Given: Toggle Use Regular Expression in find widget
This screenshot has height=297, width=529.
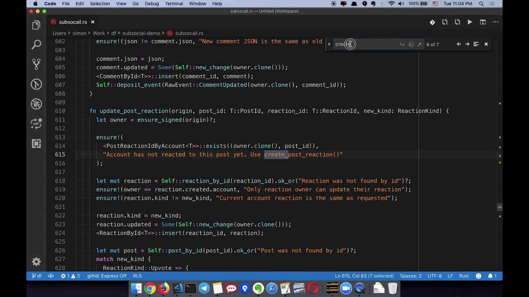Looking at the screenshot, I should [419, 44].
